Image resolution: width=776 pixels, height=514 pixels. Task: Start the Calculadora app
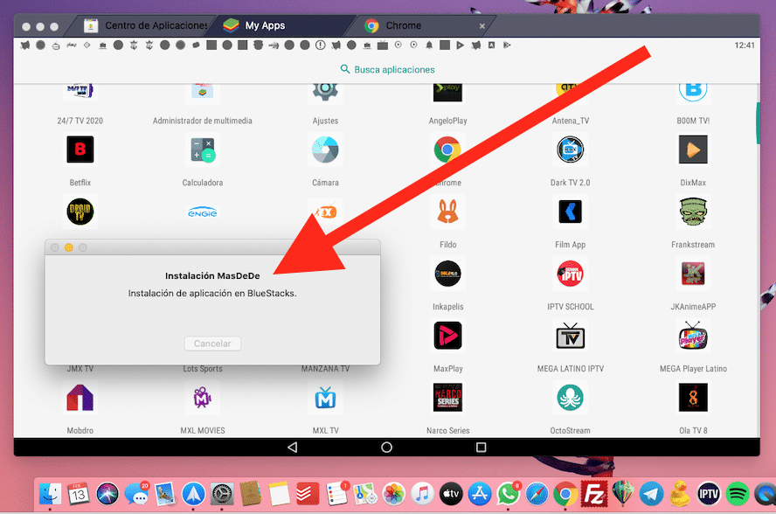203,149
